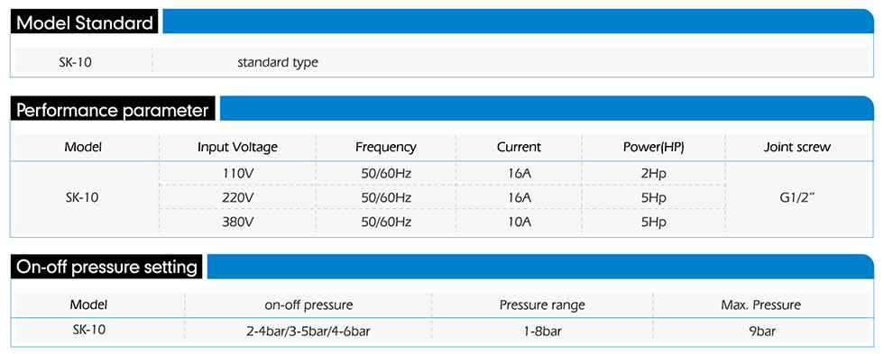Click the G1/2" joint screw value
Viewport: 884px width, 354px height.
pos(797,197)
